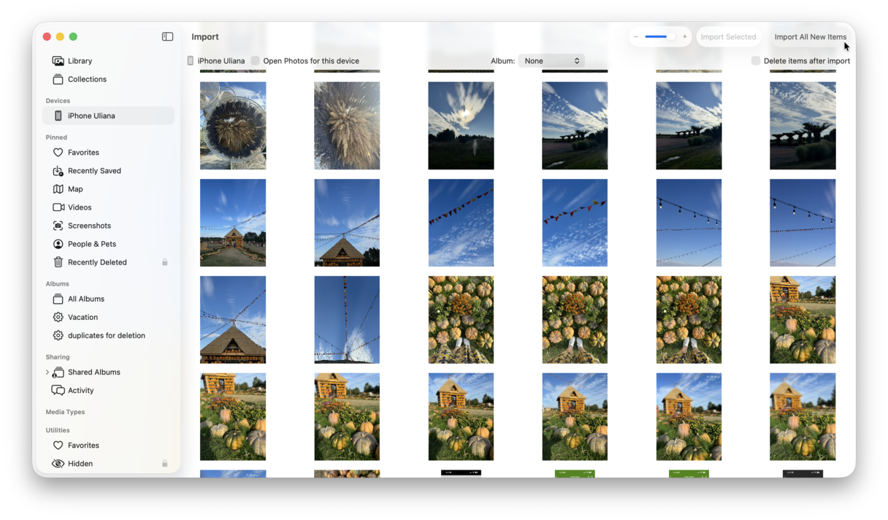Click the People & Pets icon
This screenshot has height=520, width=888.
[58, 244]
